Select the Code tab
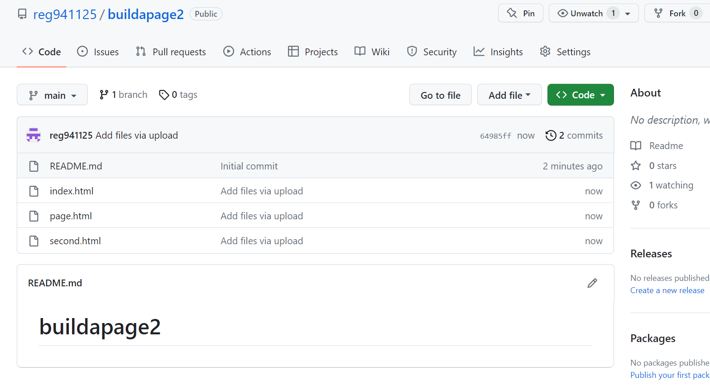The width and height of the screenshot is (710, 386). tap(42, 52)
